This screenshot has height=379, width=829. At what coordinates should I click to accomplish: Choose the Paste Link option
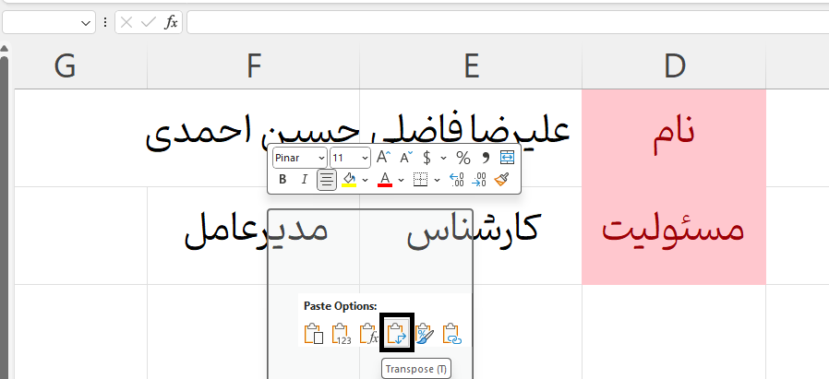coord(451,333)
